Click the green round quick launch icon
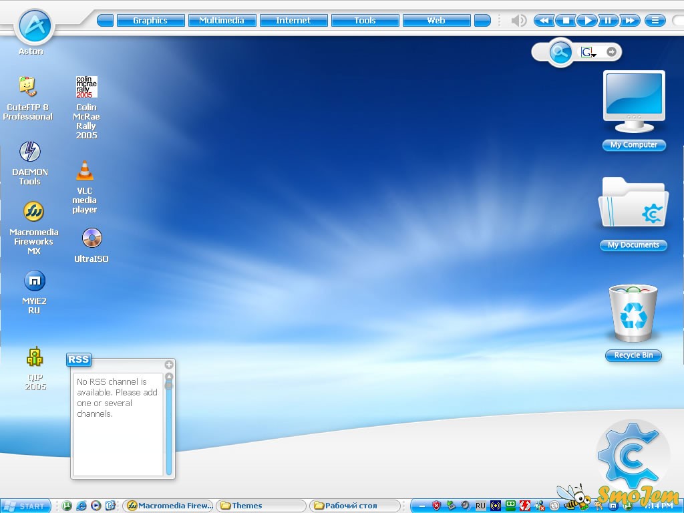The width and height of the screenshot is (684, 513). pos(67,506)
